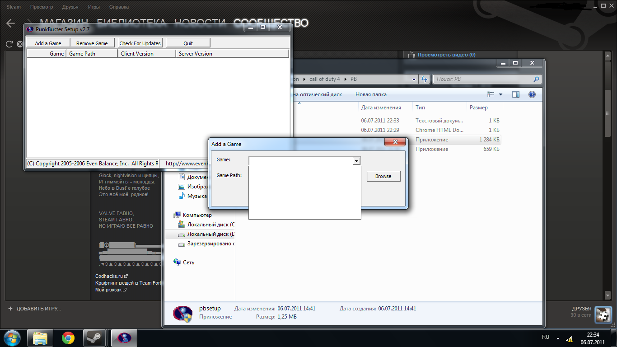The image size is (617, 347).
Task: Click Browse in the Add a Game dialog
Action: click(x=383, y=176)
